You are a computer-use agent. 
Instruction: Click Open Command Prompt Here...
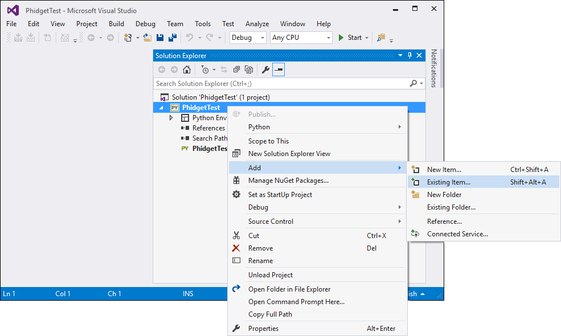(x=317, y=302)
